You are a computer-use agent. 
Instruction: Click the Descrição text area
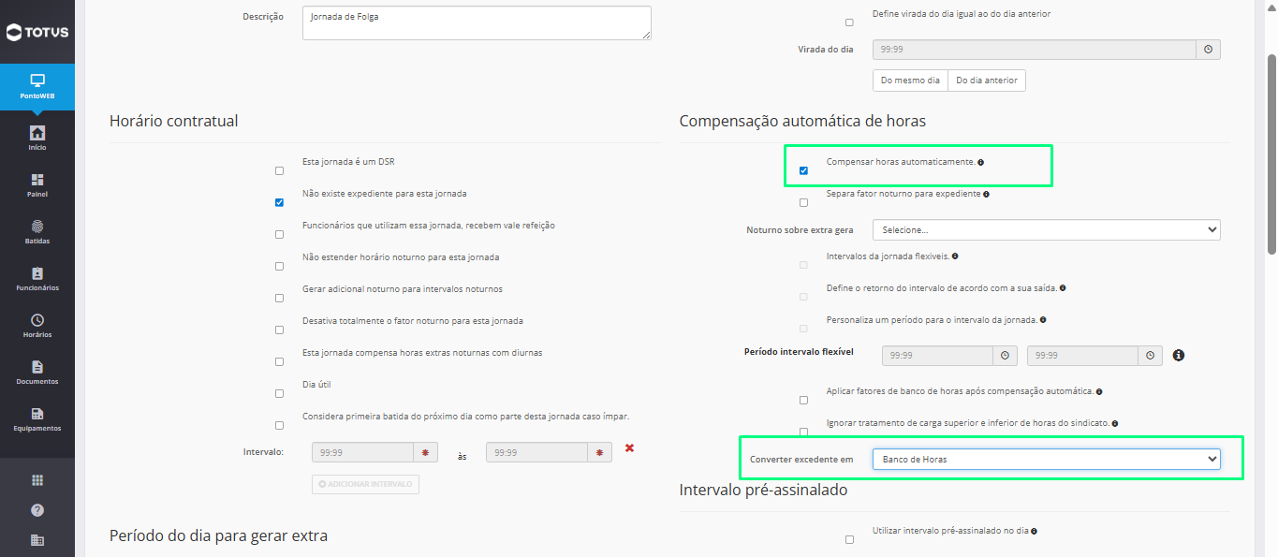pos(477,23)
